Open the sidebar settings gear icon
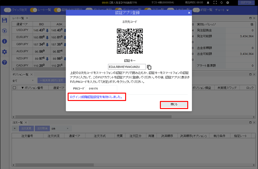 click(x=4, y=52)
